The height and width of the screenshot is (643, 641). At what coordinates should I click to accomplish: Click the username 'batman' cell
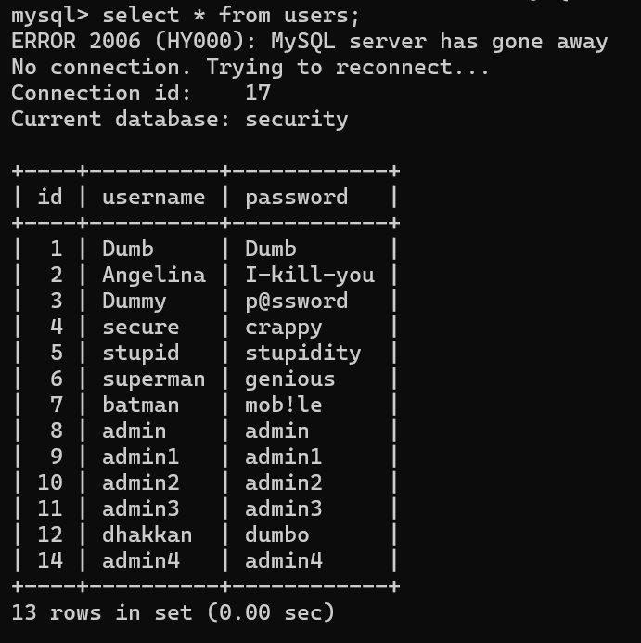(140, 405)
